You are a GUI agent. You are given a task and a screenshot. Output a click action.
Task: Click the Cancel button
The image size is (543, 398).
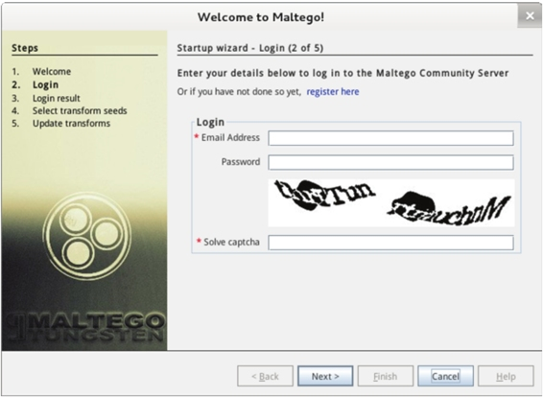(445, 376)
